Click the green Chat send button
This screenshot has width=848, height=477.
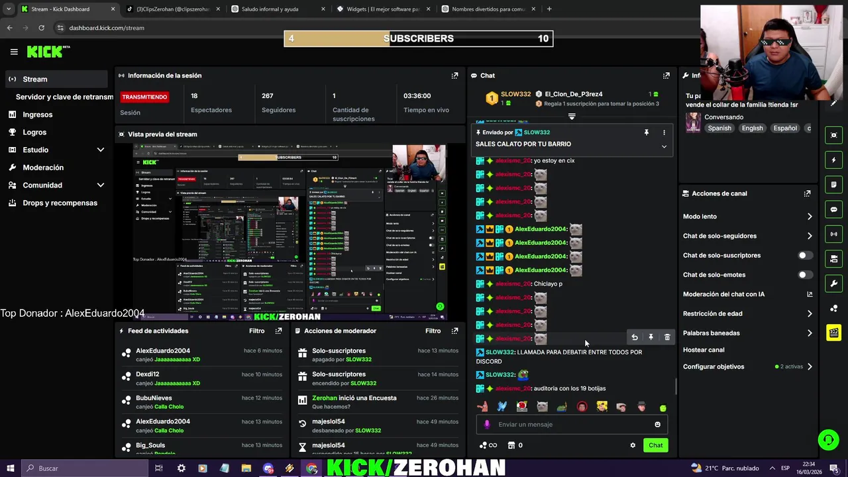click(655, 445)
